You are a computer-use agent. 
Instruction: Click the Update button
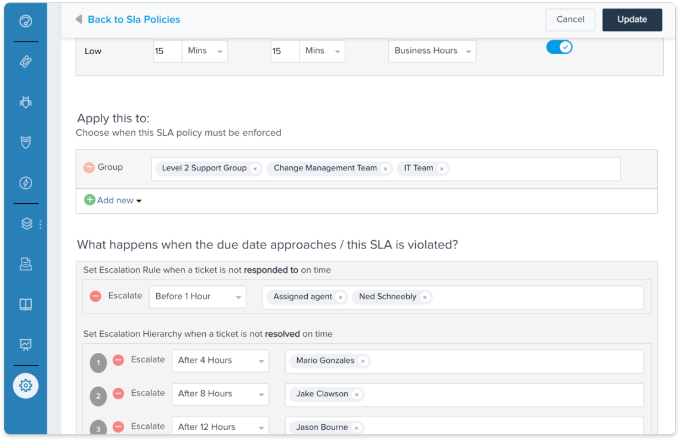[632, 20]
